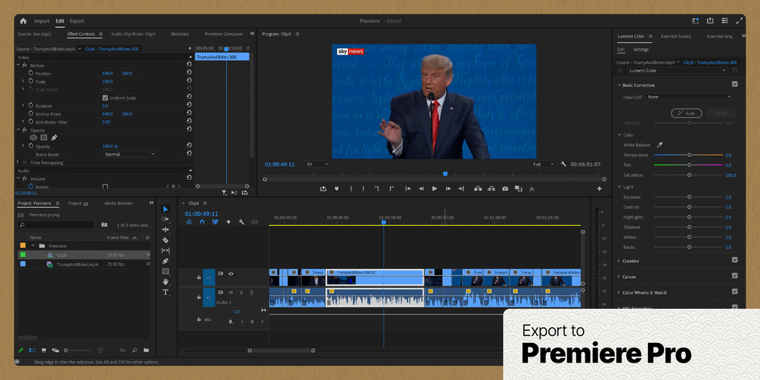
Task: Open the Blend Mode dropdown
Action: [x=130, y=154]
